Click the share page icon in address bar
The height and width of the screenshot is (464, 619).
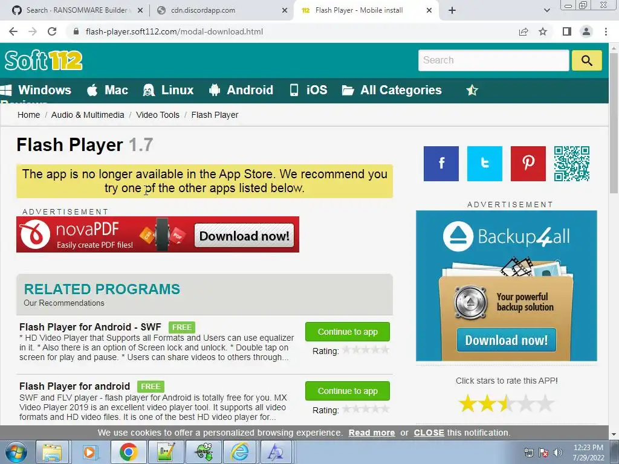[x=523, y=31]
